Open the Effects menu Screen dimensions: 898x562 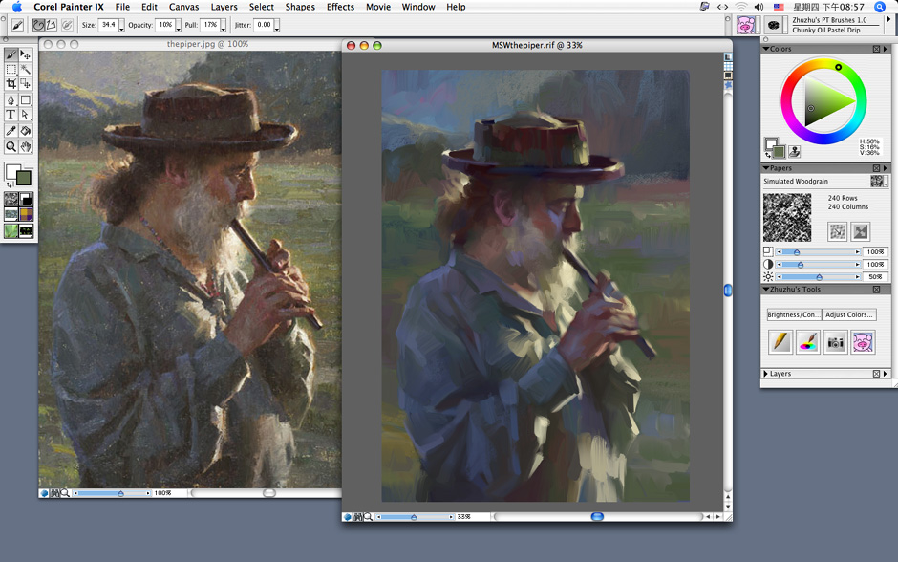coord(341,7)
